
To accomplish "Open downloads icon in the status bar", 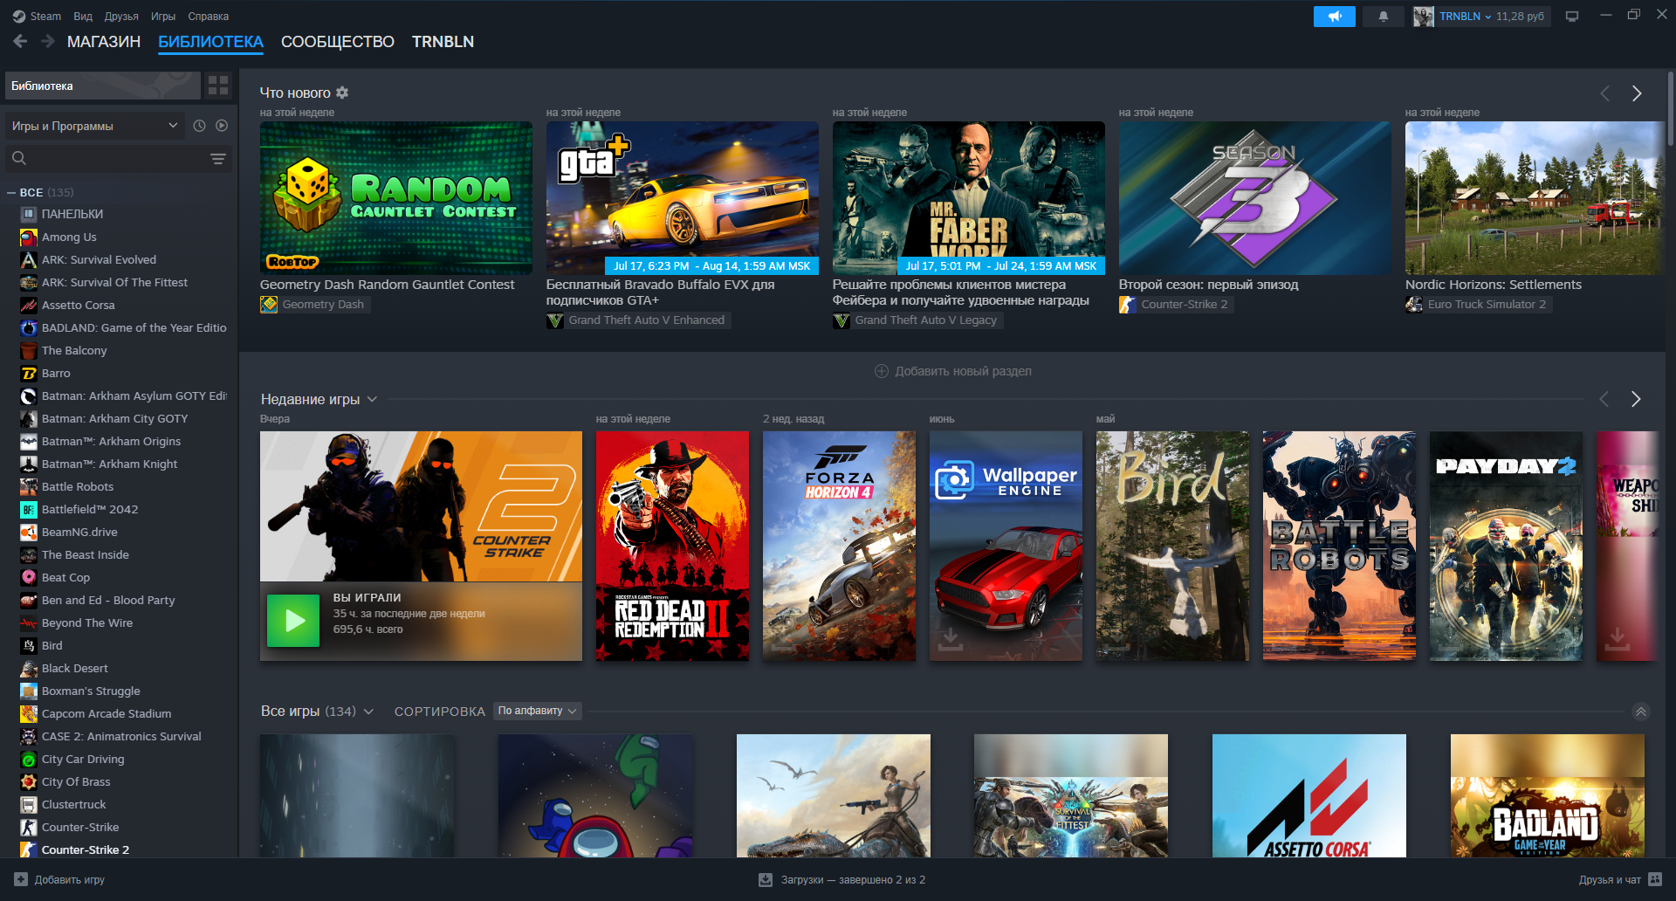I will 766,879.
